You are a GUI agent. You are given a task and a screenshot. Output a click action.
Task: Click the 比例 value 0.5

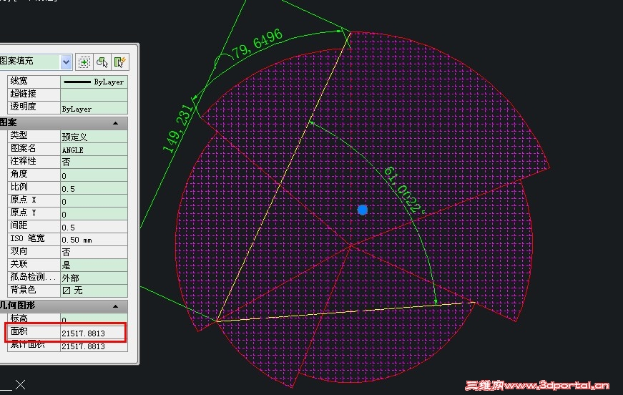(x=94, y=188)
